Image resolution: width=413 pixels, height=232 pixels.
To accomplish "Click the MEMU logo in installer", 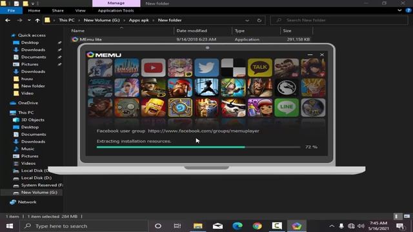I will (x=104, y=55).
